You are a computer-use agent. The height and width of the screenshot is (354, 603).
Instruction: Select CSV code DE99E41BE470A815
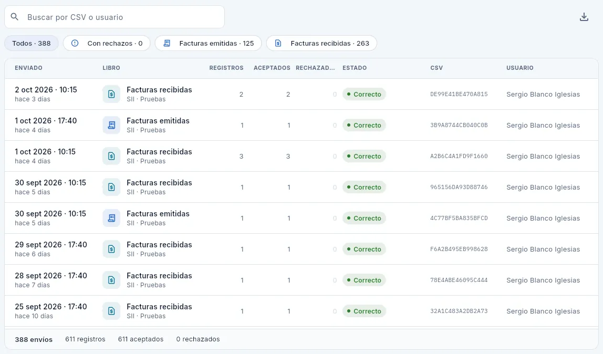pyautogui.click(x=459, y=94)
